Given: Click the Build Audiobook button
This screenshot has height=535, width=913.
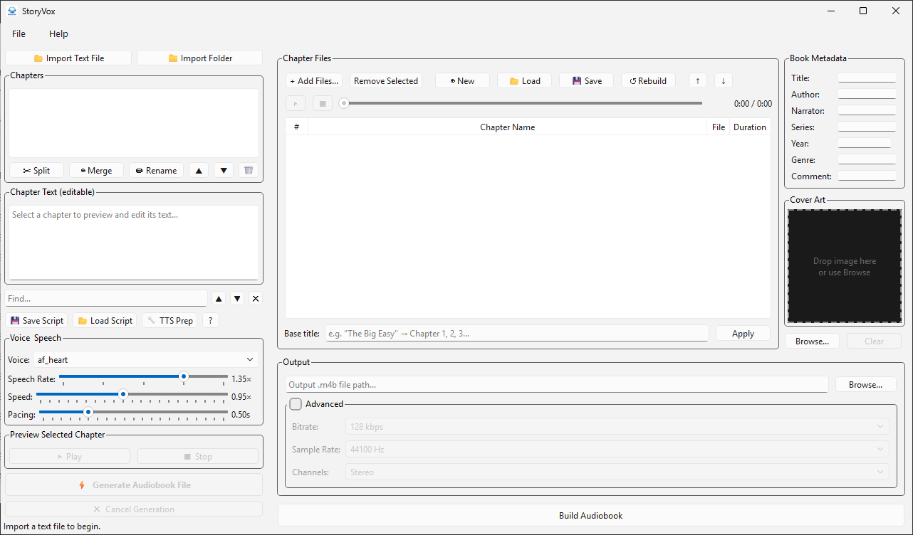Looking at the screenshot, I should point(590,516).
